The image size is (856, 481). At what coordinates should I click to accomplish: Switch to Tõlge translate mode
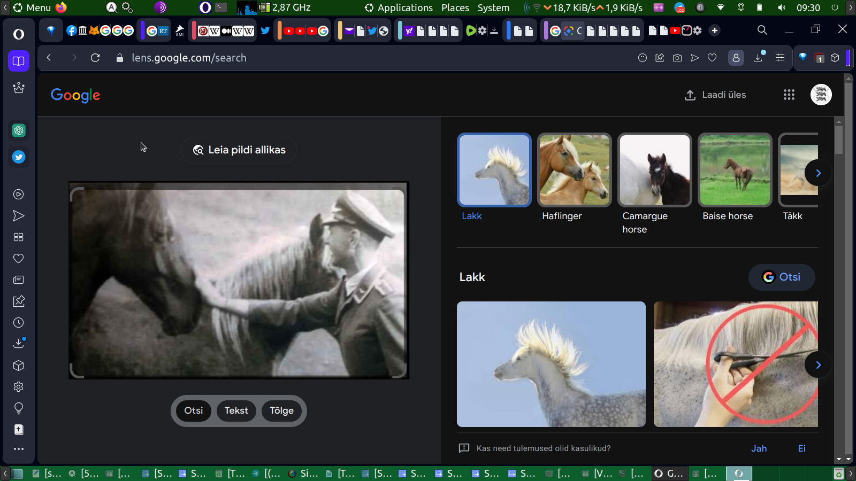pyautogui.click(x=281, y=410)
